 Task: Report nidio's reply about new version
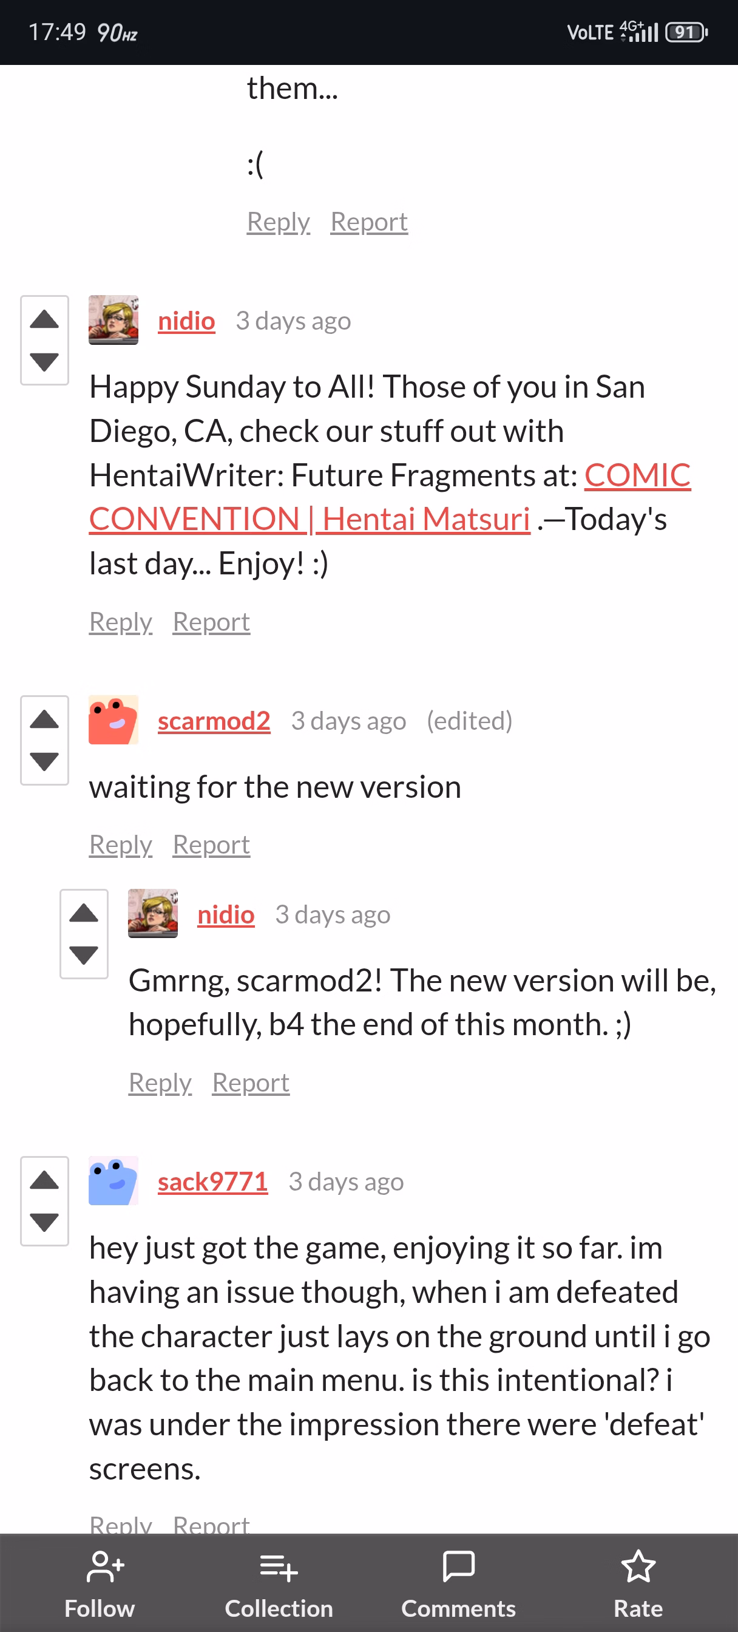(x=251, y=1083)
